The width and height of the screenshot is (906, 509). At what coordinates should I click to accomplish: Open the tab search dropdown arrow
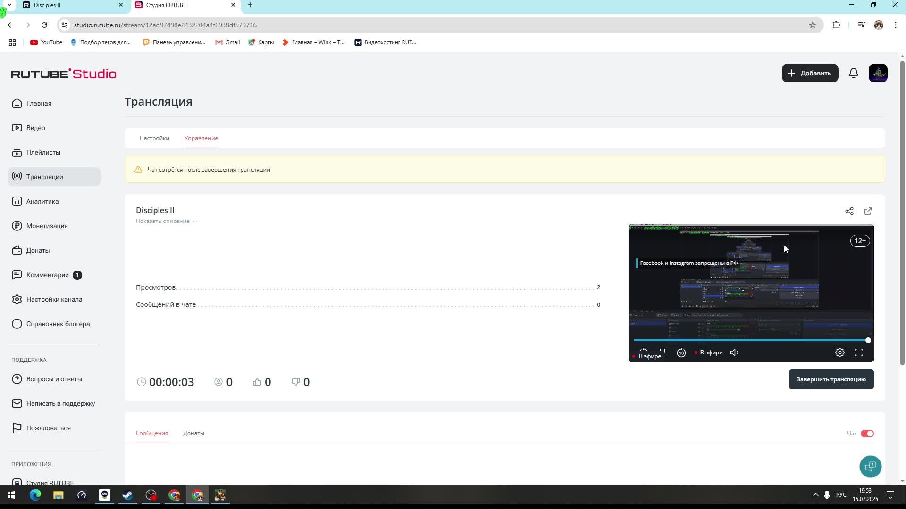[x=9, y=5]
